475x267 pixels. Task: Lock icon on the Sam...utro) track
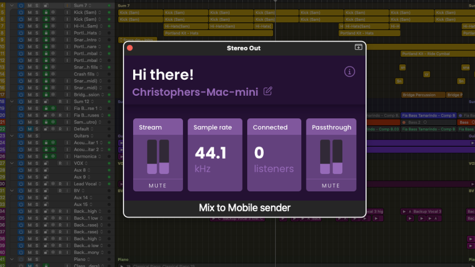pyautogui.click(x=46, y=122)
